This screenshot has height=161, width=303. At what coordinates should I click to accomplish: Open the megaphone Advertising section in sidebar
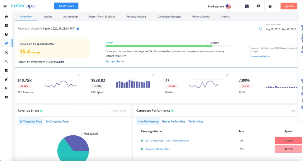click(x=6, y=43)
